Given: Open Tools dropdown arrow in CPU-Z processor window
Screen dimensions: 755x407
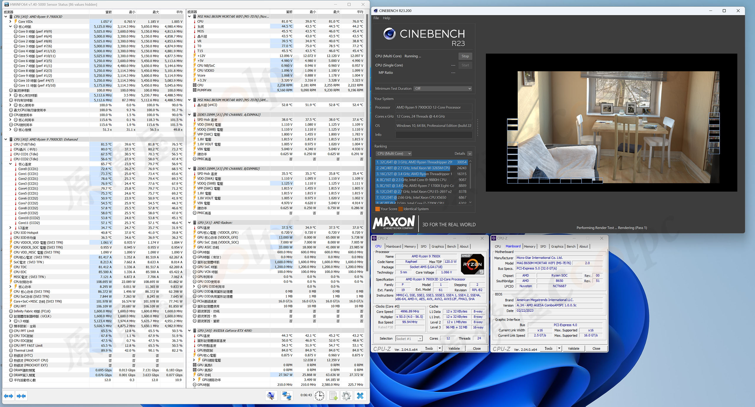Looking at the screenshot, I should pyautogui.click(x=439, y=348).
